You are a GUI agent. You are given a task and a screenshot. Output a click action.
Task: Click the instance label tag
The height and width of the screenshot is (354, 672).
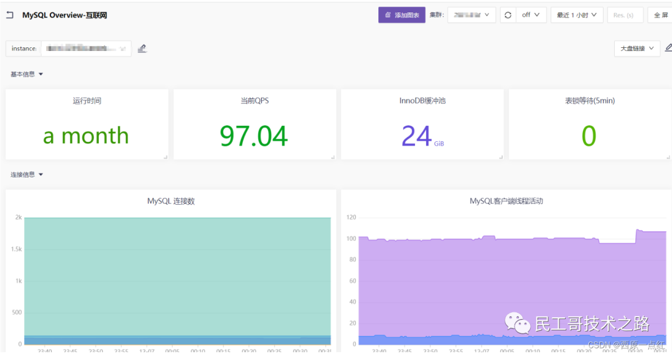coord(24,49)
